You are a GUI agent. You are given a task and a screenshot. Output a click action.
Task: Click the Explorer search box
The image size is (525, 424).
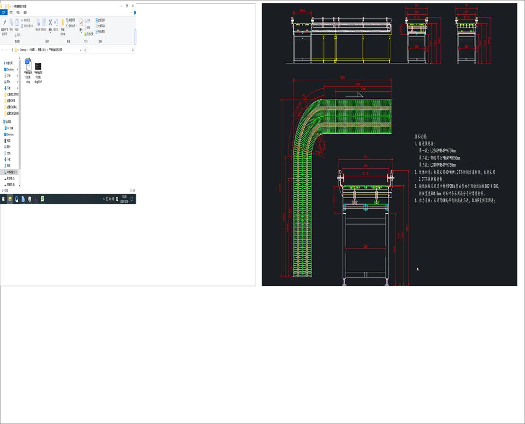[x=111, y=50]
